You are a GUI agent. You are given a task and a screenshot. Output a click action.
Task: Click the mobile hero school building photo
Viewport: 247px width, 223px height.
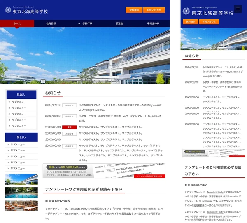214,39
